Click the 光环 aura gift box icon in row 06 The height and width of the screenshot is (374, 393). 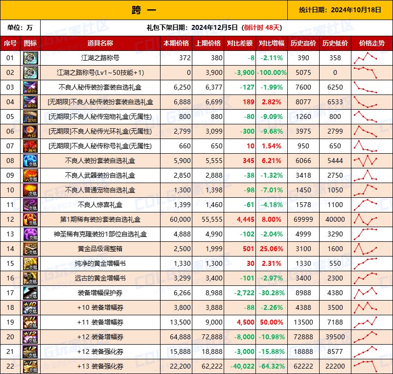click(x=30, y=131)
